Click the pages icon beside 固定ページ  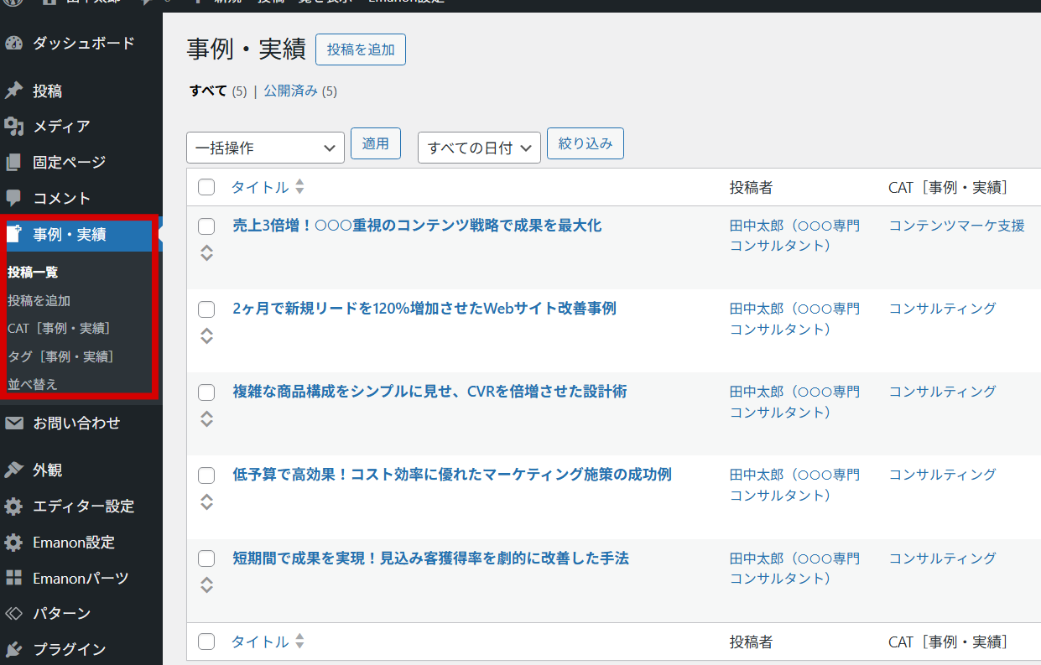13,162
